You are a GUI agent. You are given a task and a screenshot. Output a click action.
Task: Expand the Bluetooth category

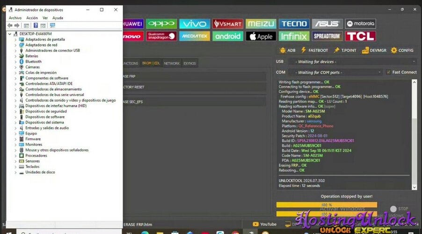point(15,62)
